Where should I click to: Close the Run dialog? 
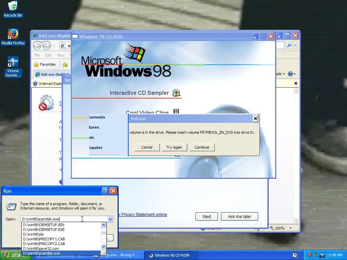(x=113, y=191)
